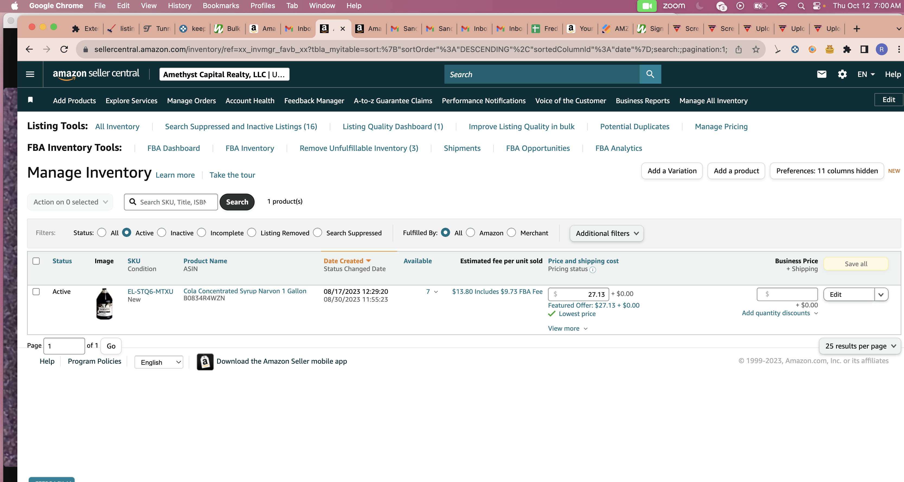Open the Control Center icon in menu bar

pos(817,6)
